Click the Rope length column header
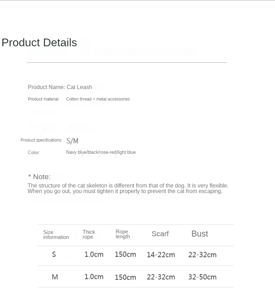The width and height of the screenshot is (275, 304). click(x=123, y=234)
